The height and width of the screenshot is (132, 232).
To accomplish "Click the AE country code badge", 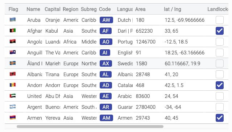I will [105, 96].
